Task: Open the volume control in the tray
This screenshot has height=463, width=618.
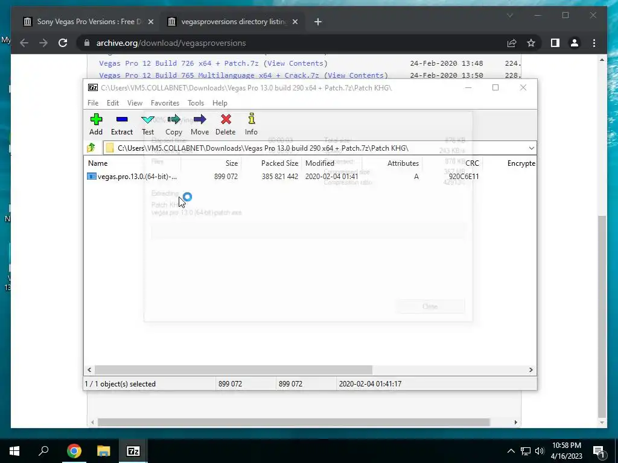Action: (540, 451)
